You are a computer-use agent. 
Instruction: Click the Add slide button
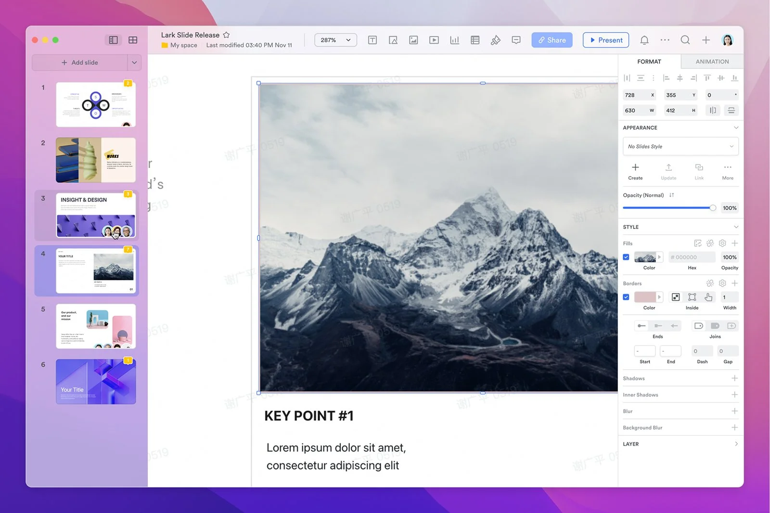80,63
